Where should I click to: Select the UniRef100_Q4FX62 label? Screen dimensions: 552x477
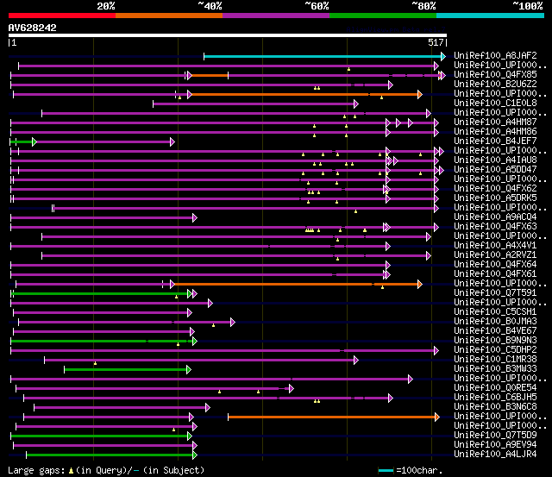pyautogui.click(x=495, y=189)
